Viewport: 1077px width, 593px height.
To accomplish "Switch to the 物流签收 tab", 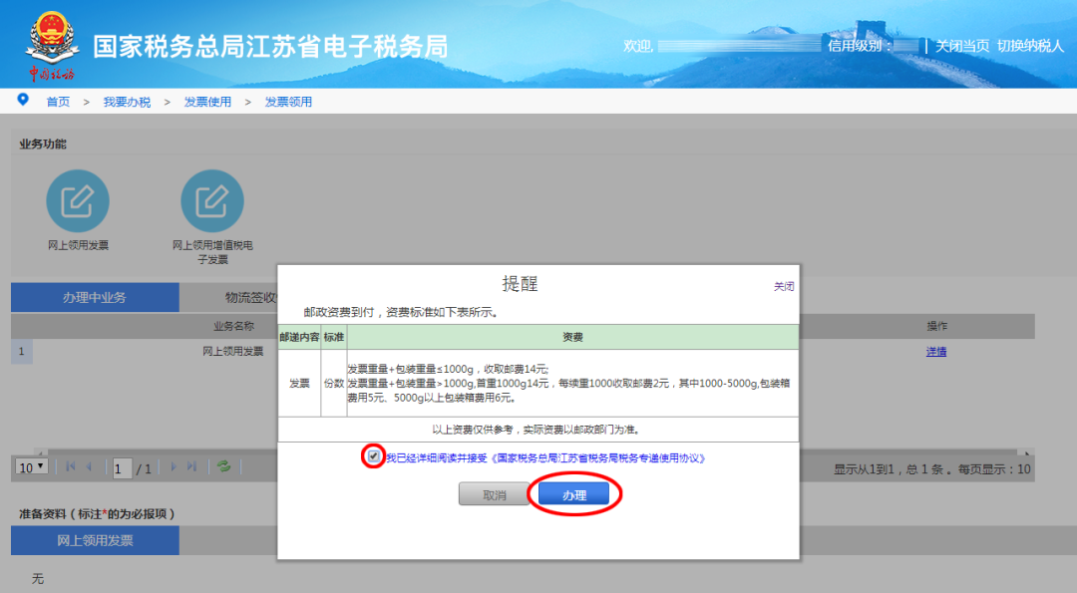I will [x=251, y=297].
